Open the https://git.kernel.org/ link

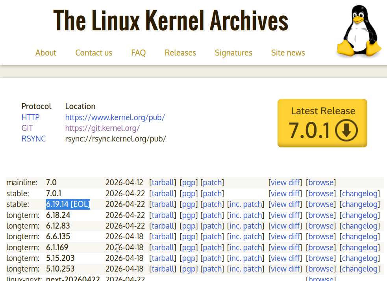102,128
